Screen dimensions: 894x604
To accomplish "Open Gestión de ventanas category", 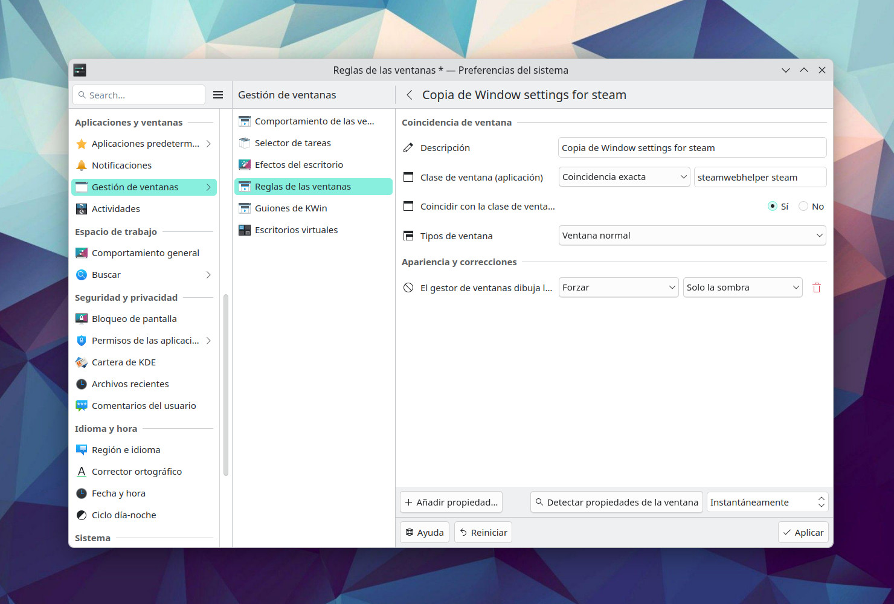I will (144, 187).
